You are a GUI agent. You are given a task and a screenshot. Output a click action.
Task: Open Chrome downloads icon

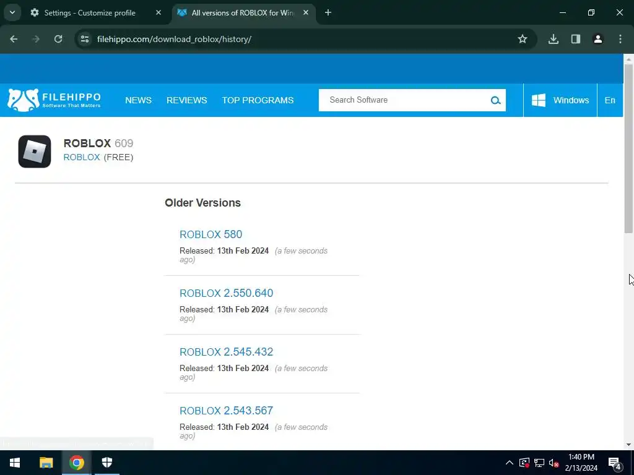(554, 39)
